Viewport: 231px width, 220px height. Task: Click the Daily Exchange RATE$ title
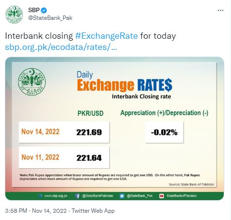point(124,81)
